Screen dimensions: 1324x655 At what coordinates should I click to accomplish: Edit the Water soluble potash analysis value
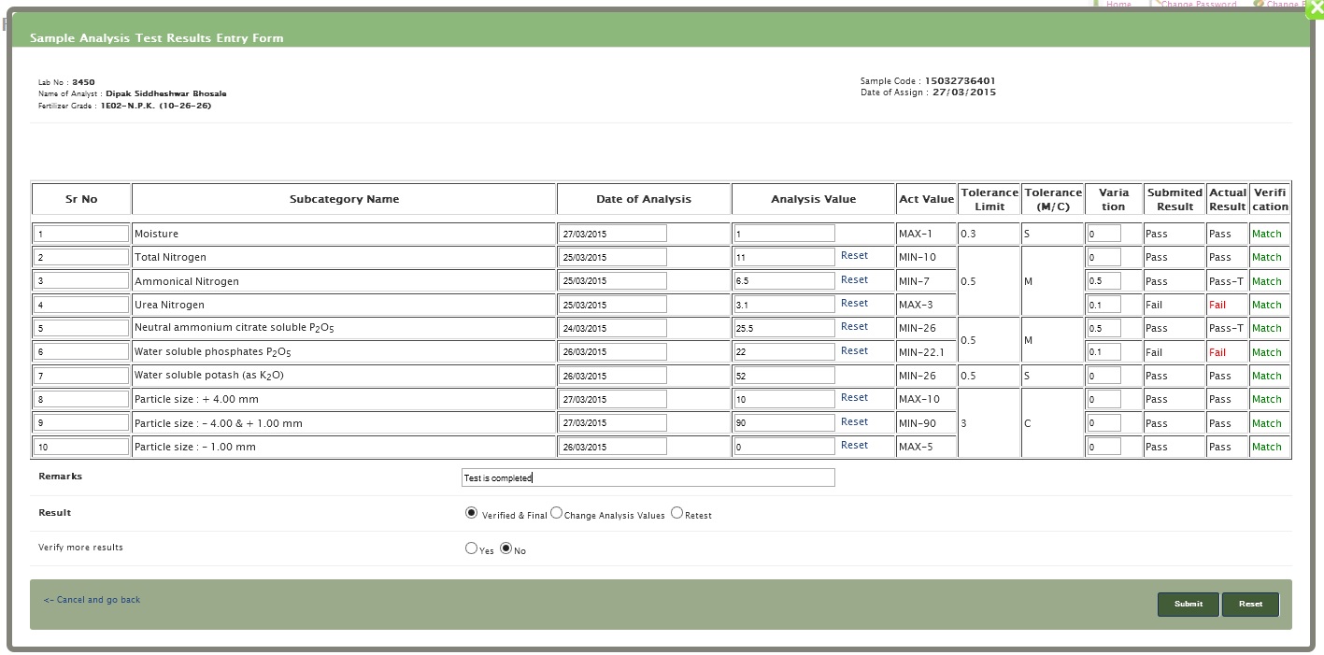[x=784, y=376]
